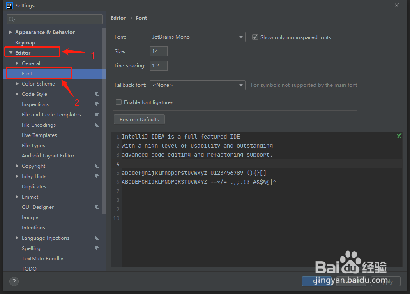The image size is (410, 294).
Task: Click the project-level icon beside Spelling
Action: coord(97,248)
